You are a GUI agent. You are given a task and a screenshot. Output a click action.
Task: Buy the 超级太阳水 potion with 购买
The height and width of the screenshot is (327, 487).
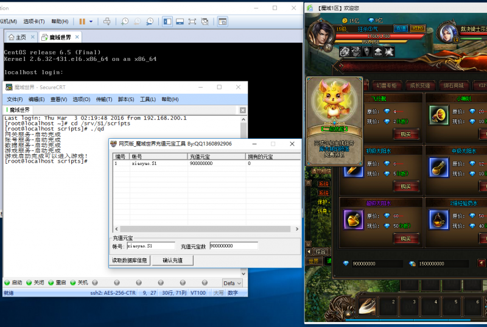[x=405, y=238]
